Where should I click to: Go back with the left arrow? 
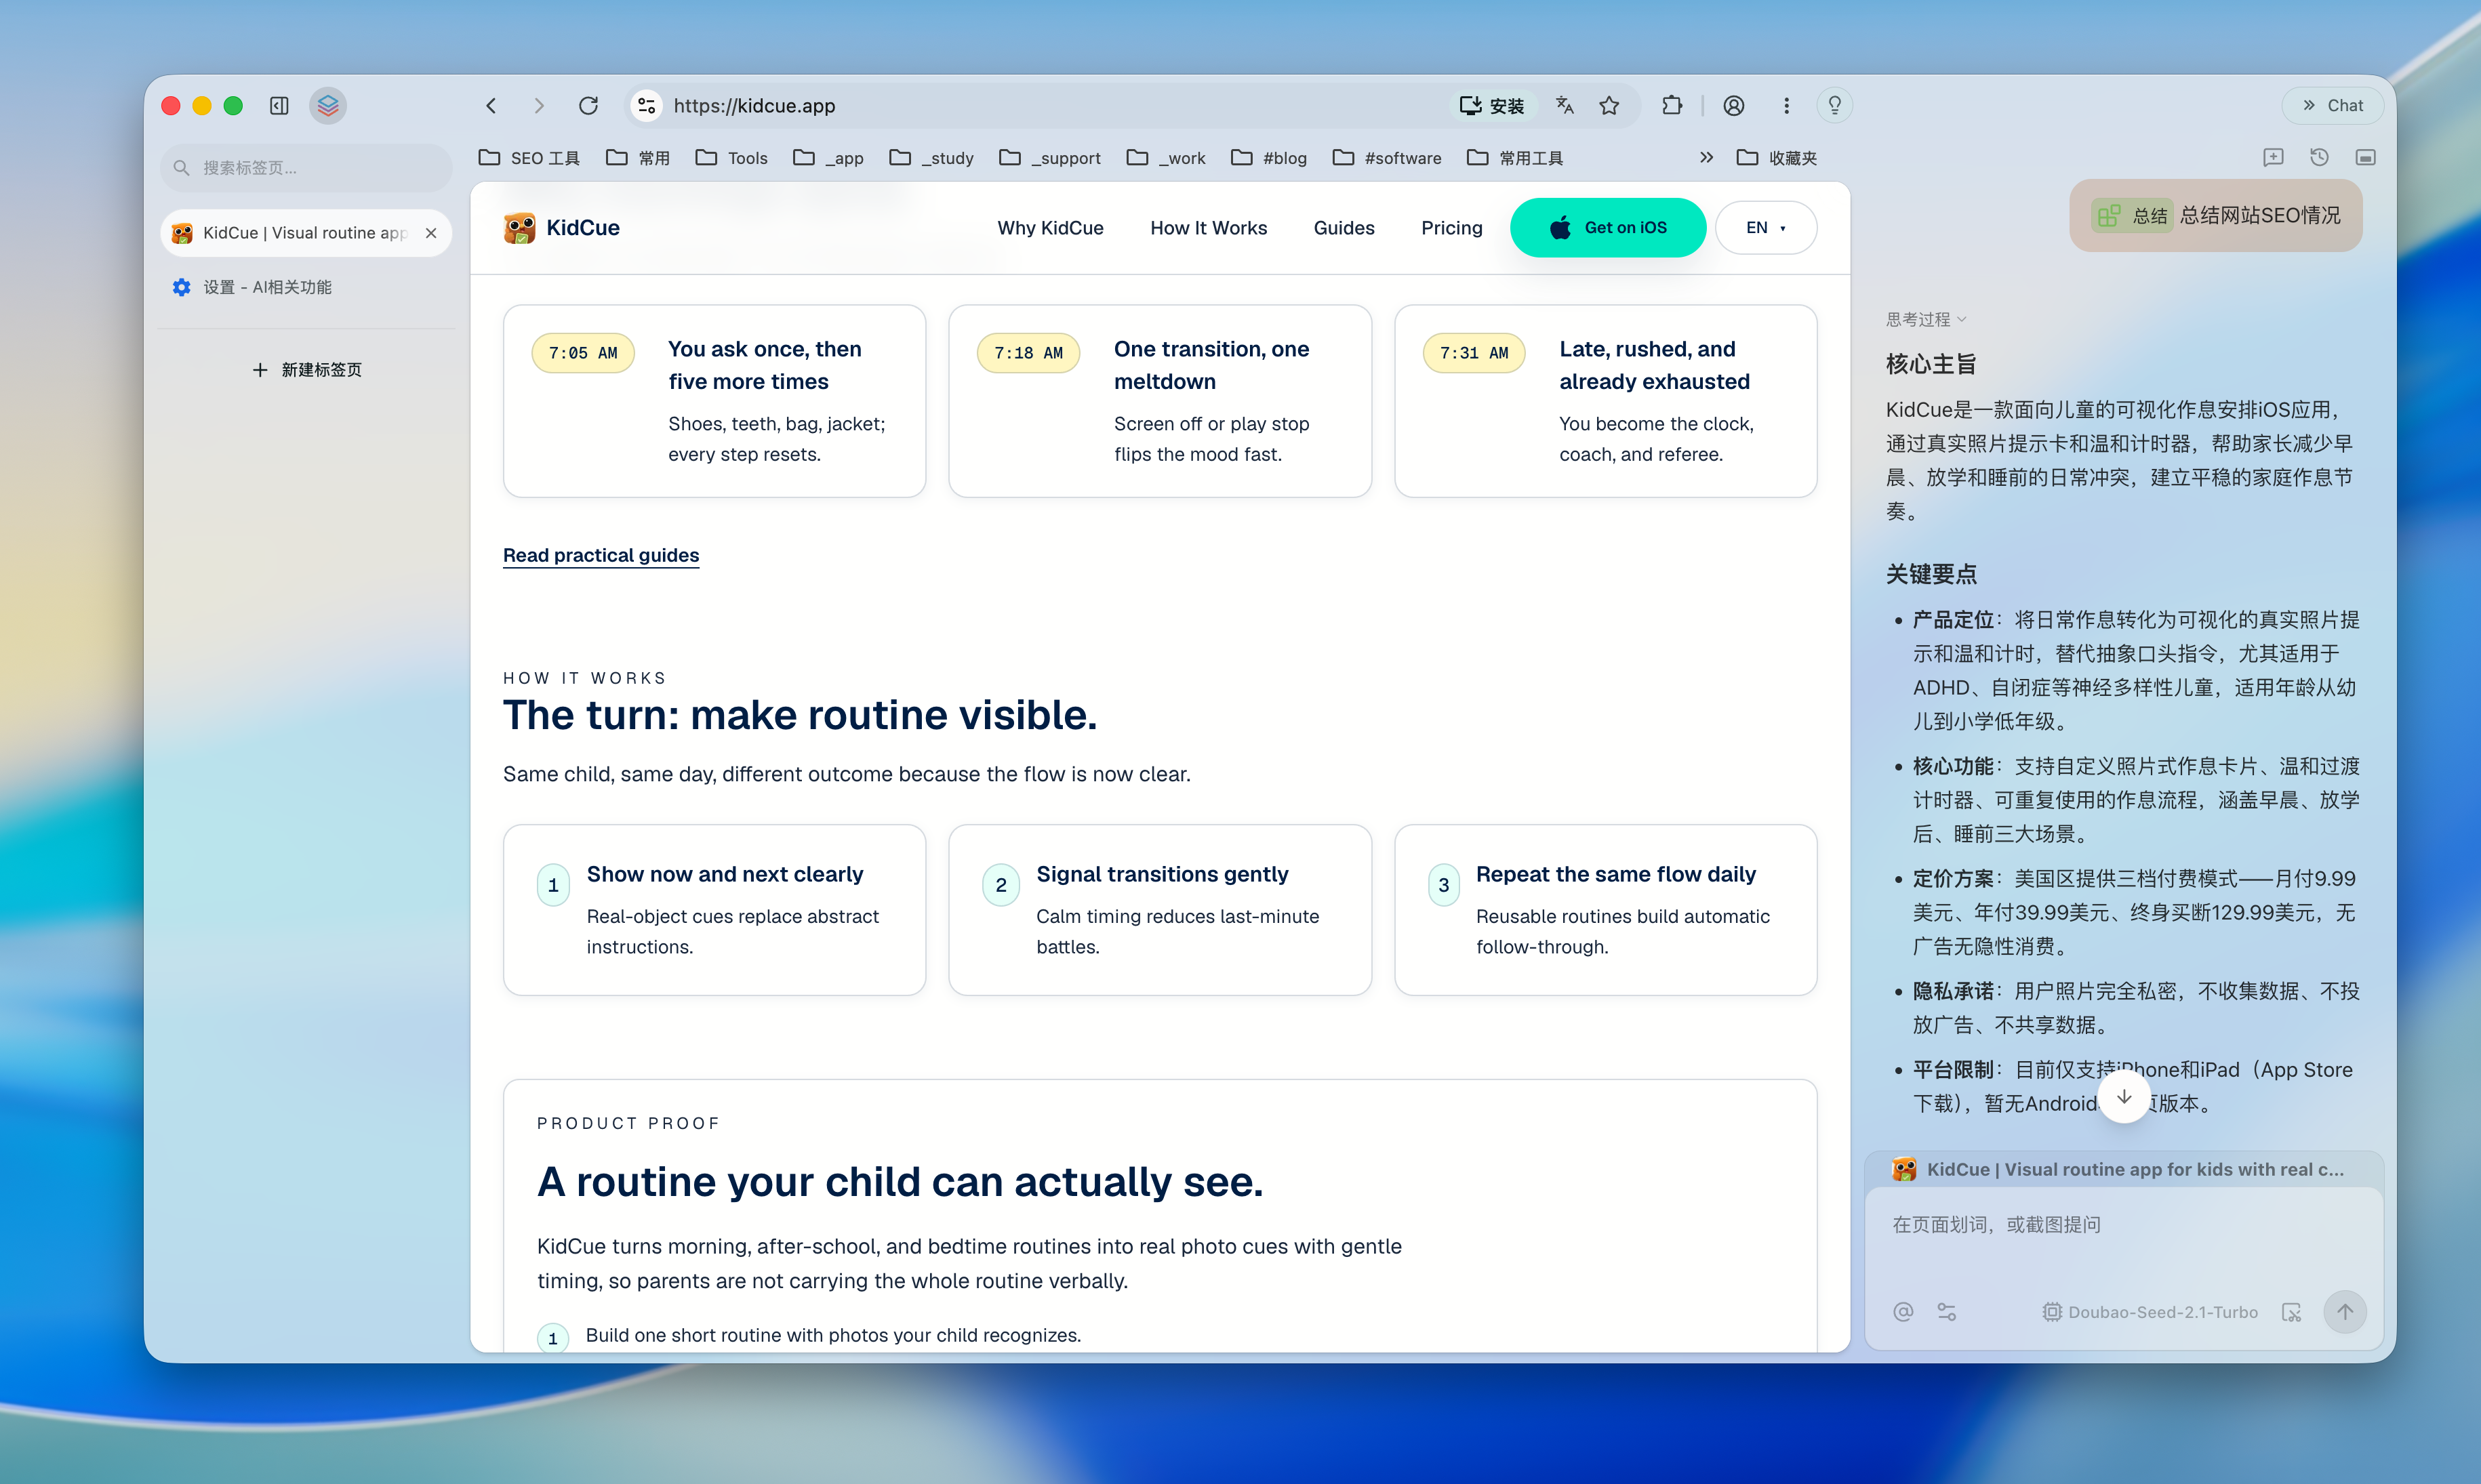pos(491,106)
